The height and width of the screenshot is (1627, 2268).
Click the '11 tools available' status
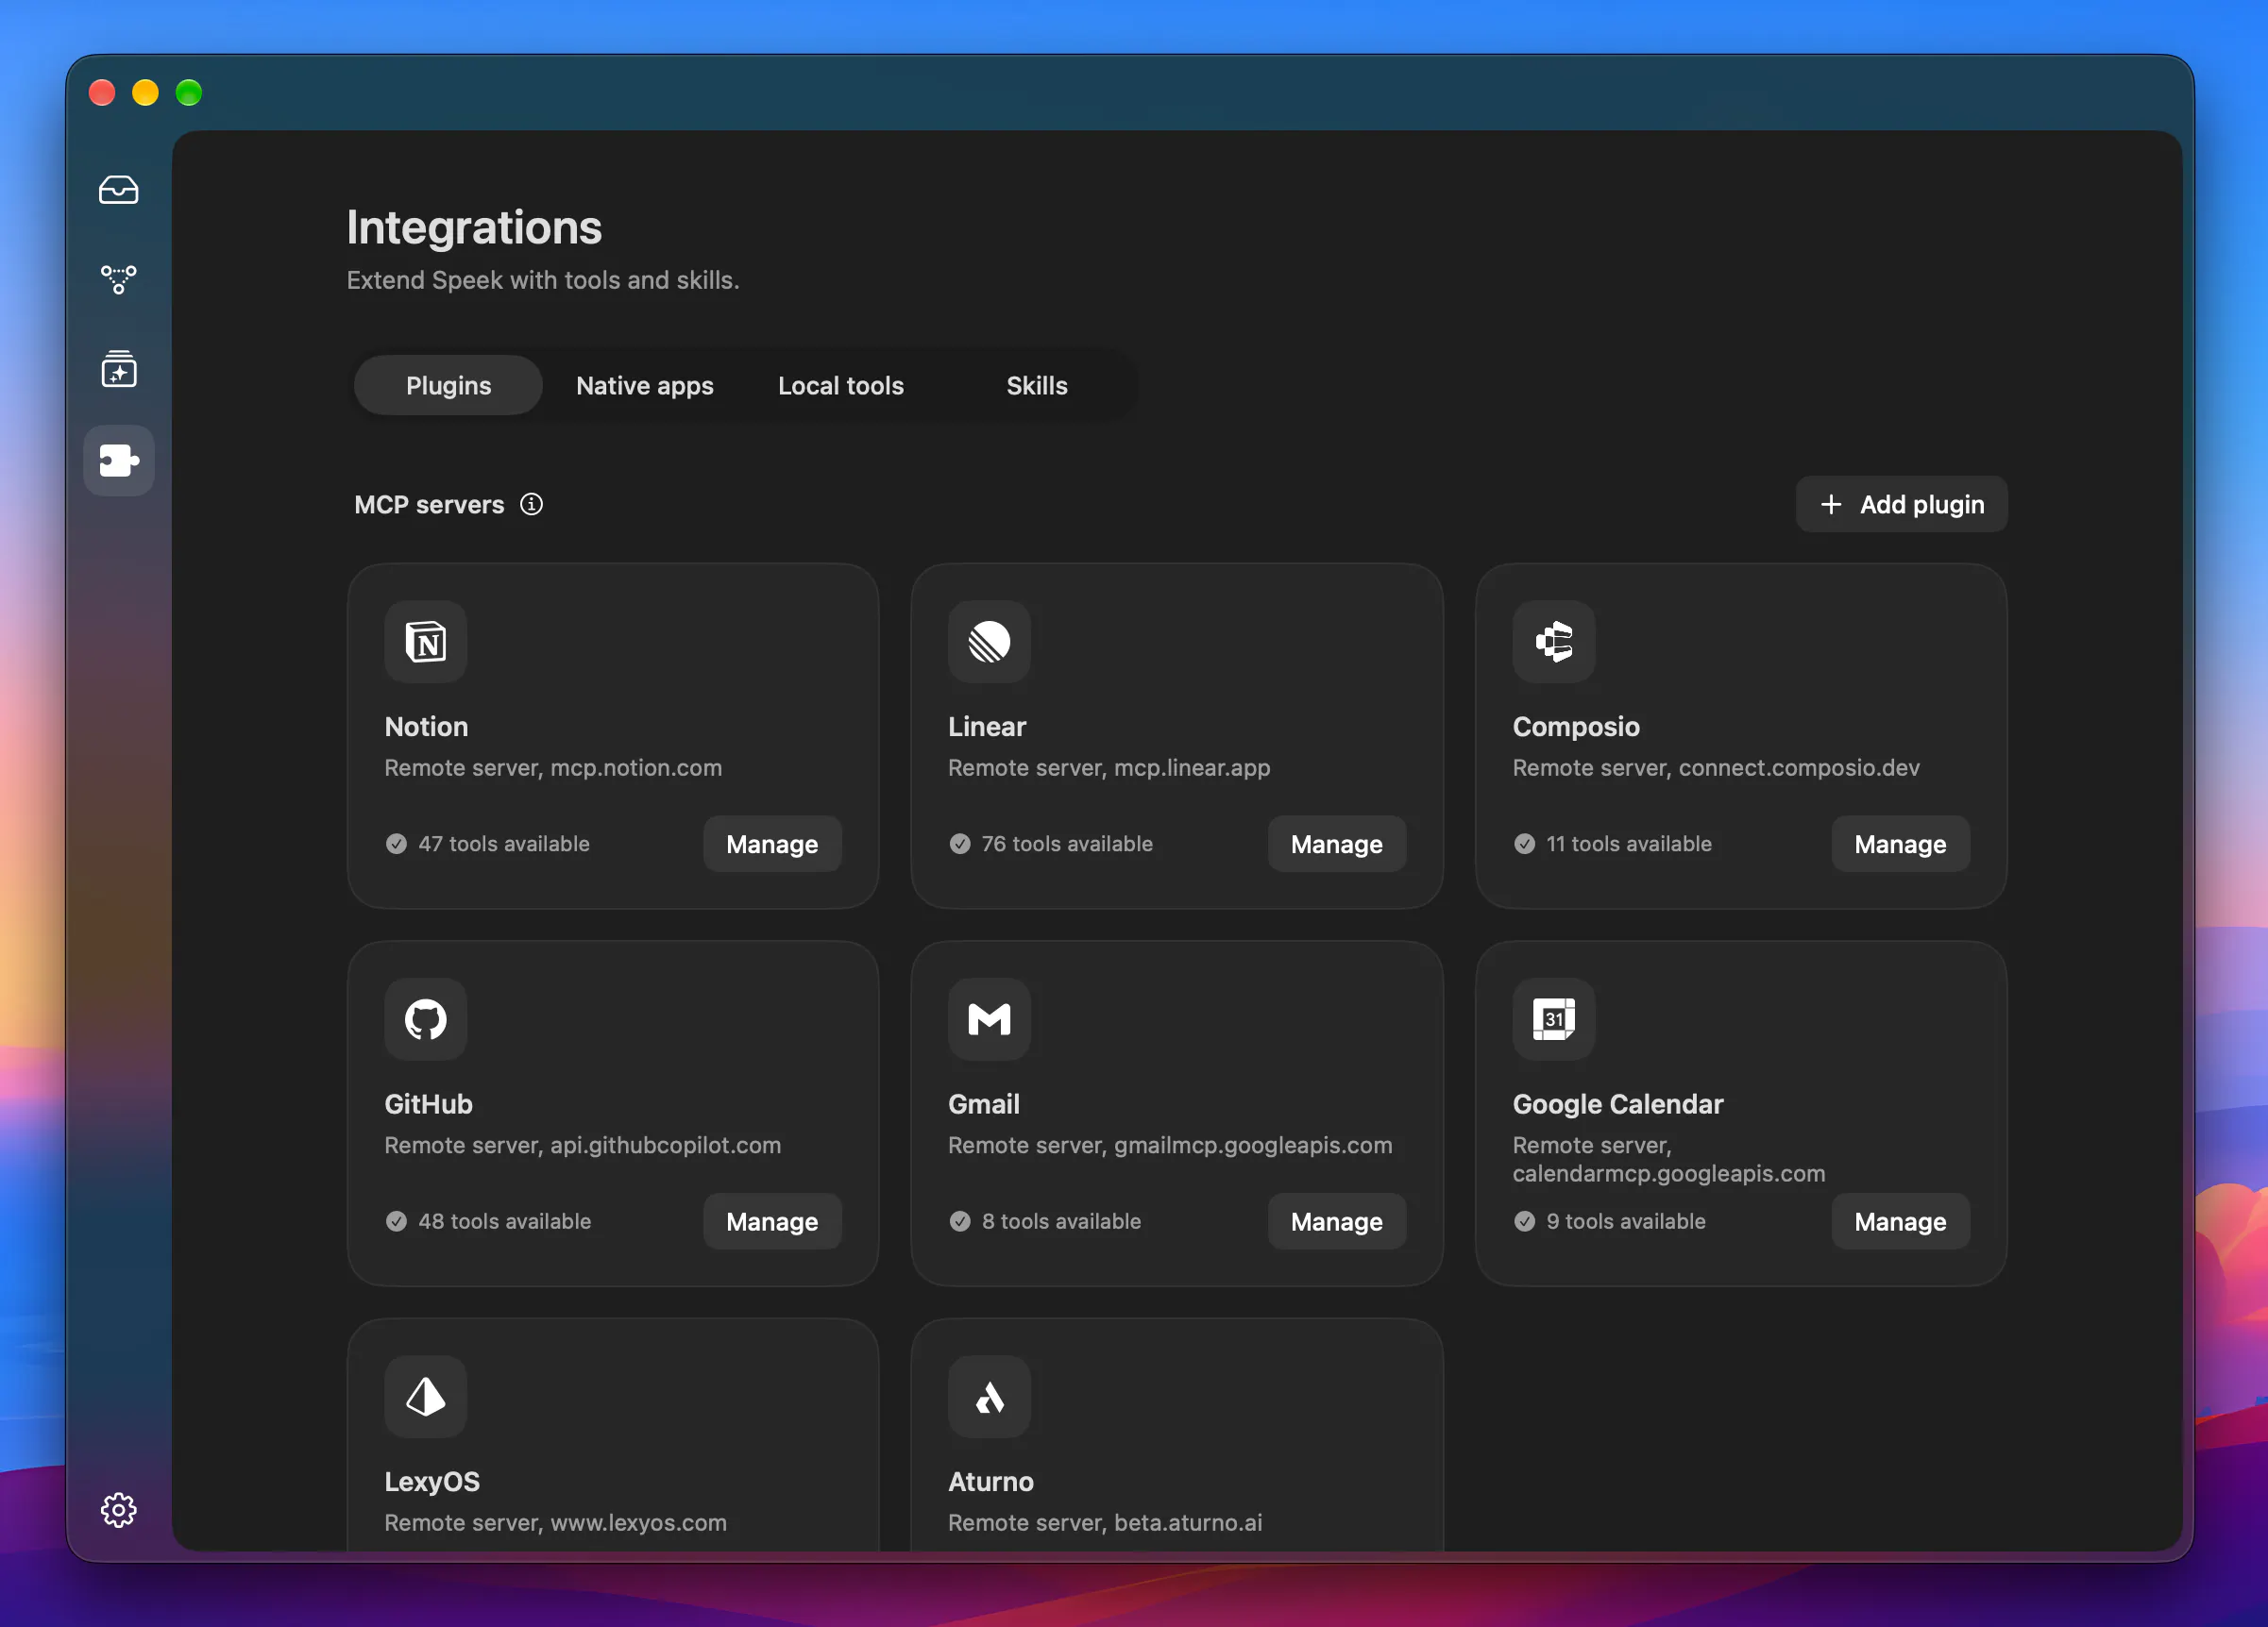(x=1629, y=844)
